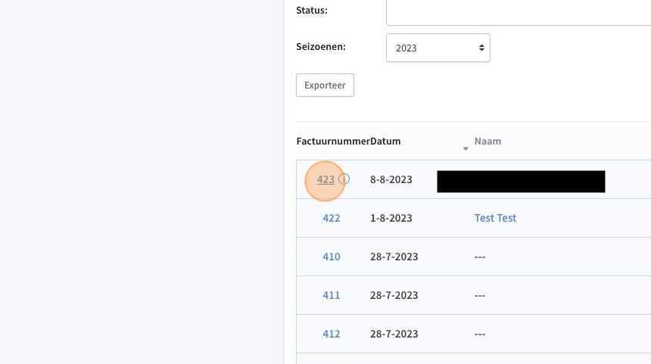Open invoice number 412

click(x=332, y=334)
